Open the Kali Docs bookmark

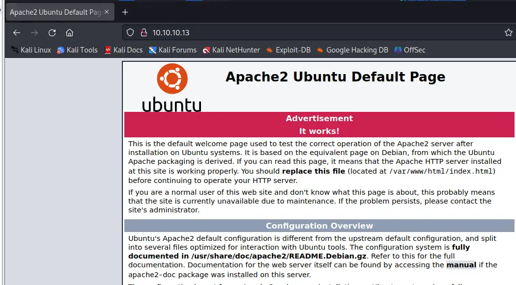click(x=123, y=50)
